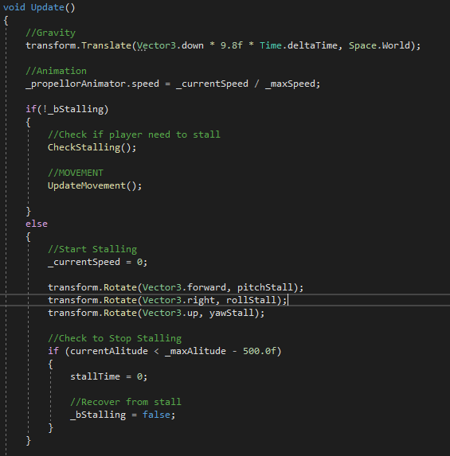Click the 'pitchStall' argument
The width and height of the screenshot is (450, 456).
click(x=265, y=287)
